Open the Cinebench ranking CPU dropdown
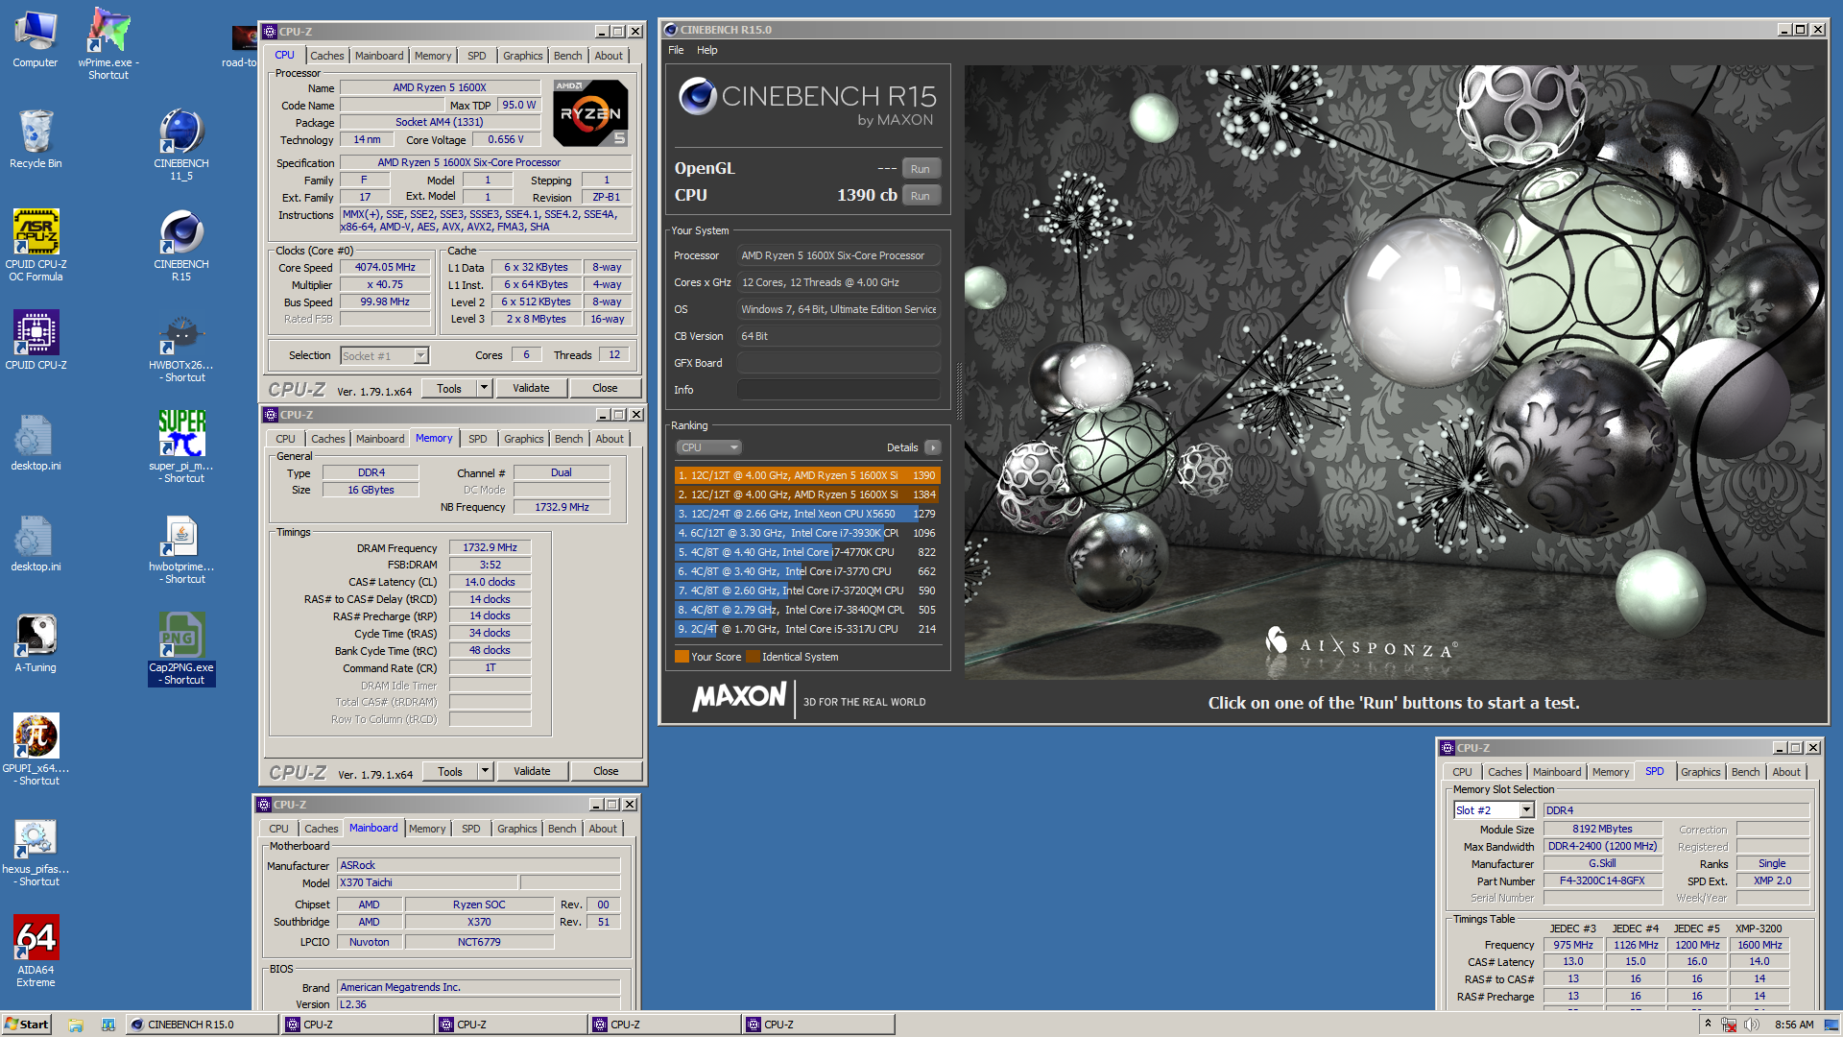The image size is (1843, 1037). [709, 447]
